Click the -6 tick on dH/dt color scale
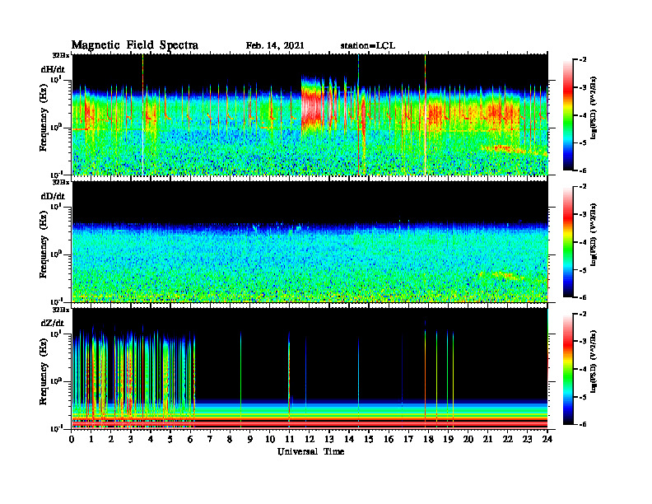 [582, 170]
